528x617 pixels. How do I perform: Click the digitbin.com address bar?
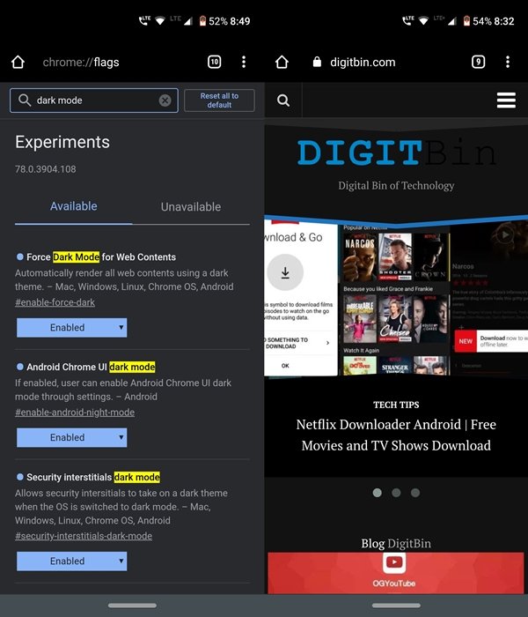(x=363, y=63)
